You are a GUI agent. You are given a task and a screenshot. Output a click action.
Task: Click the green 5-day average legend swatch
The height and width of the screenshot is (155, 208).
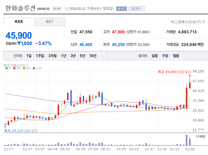tap(6, 68)
